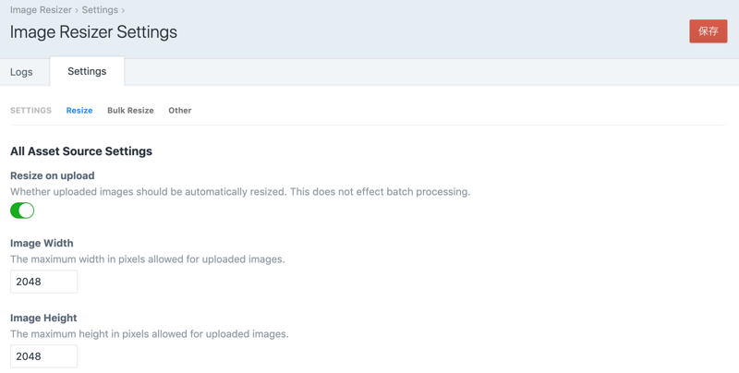Click the SETTINGS heading in the sub-navigation
Image resolution: width=739 pixels, height=373 pixels.
(30, 111)
